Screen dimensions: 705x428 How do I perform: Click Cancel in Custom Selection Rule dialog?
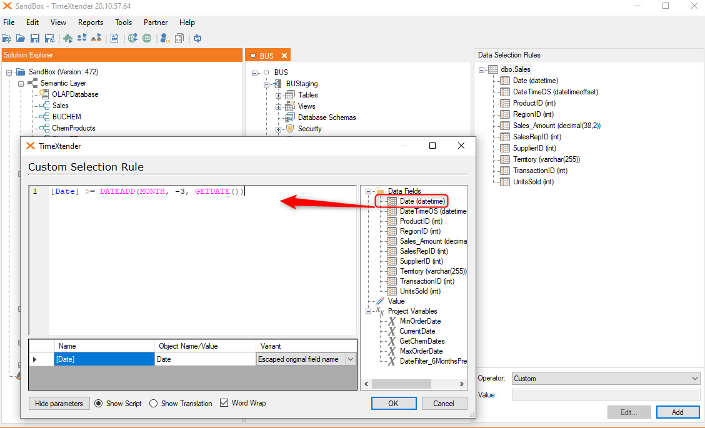point(444,403)
